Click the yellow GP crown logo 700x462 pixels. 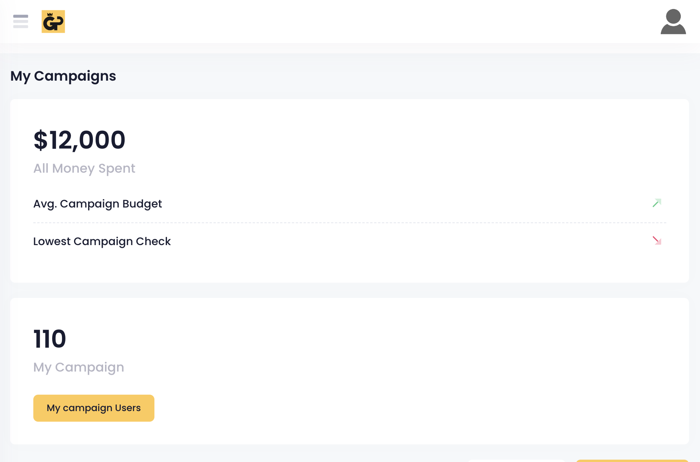pyautogui.click(x=53, y=22)
